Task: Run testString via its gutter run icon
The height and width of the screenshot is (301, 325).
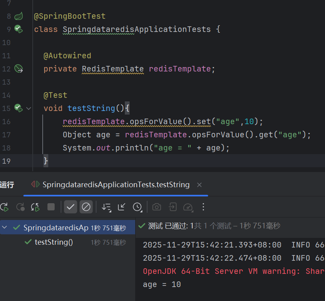Action: [18, 108]
